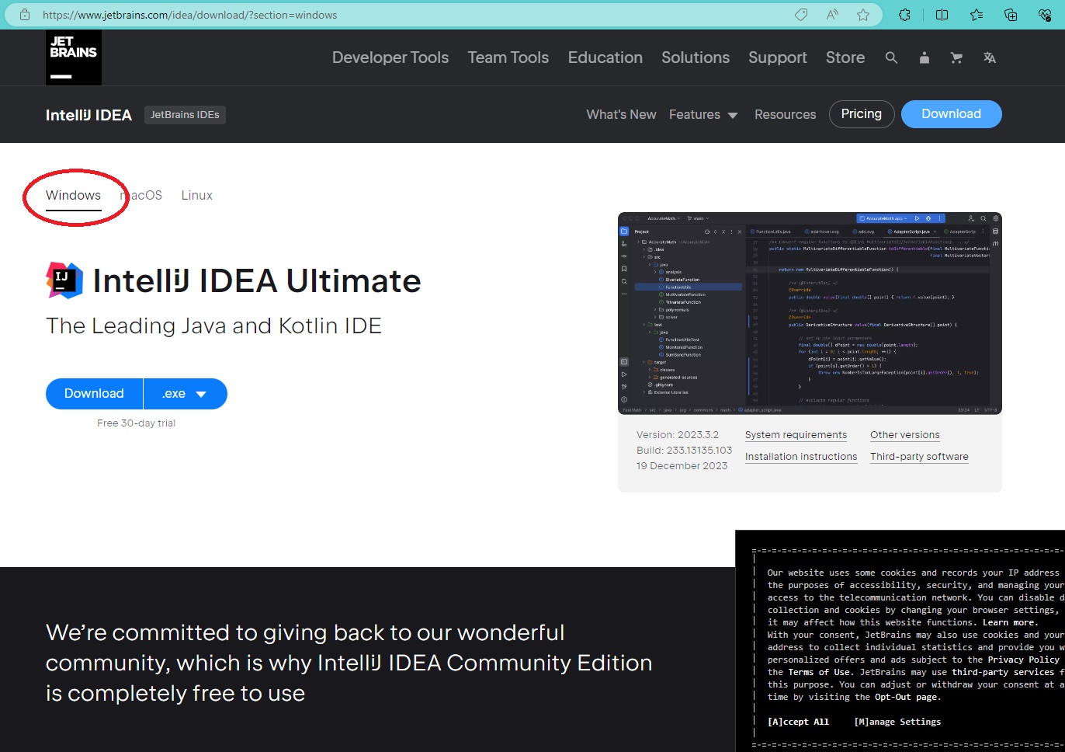
Task: Open the language selector icon
Action: pos(990,57)
